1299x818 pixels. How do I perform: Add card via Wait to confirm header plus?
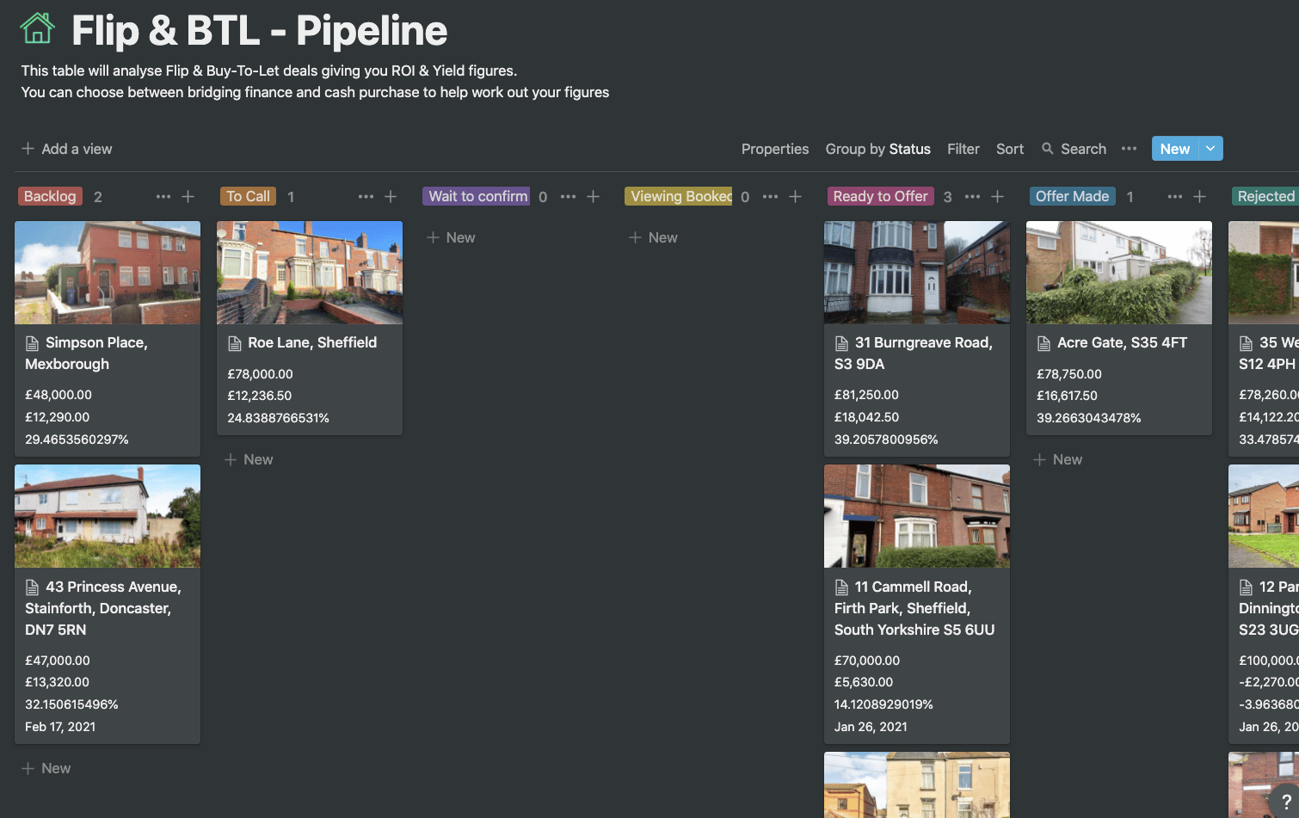point(593,197)
